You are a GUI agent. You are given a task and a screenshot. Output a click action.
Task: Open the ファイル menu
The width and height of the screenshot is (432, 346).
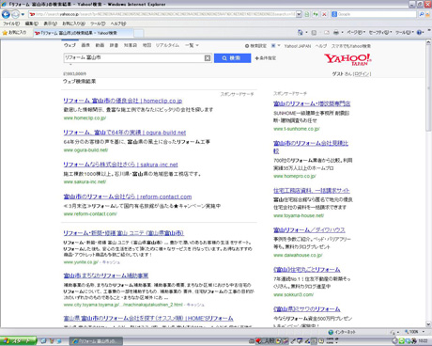(11, 24)
